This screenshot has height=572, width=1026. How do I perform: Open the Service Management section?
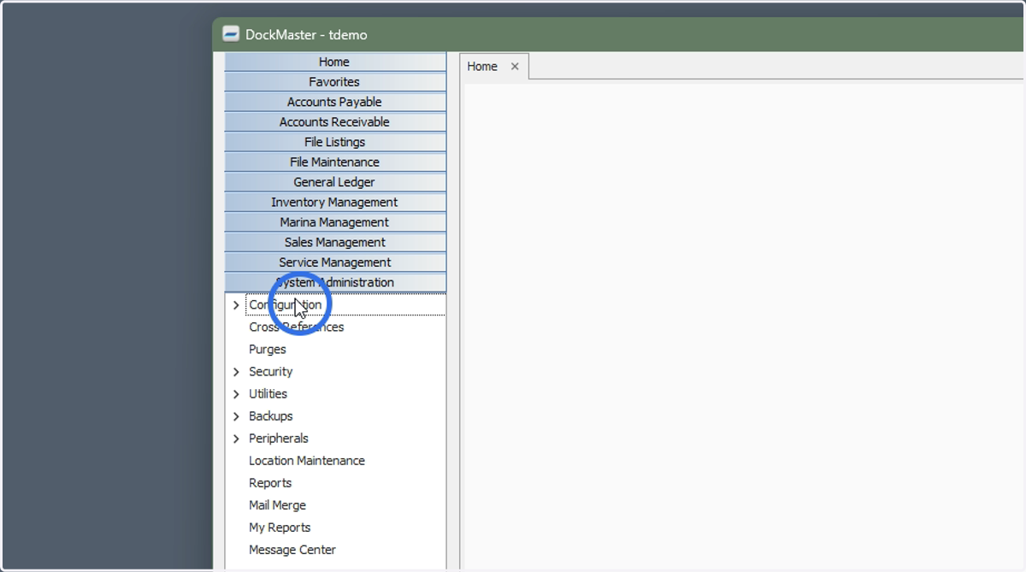click(x=335, y=262)
